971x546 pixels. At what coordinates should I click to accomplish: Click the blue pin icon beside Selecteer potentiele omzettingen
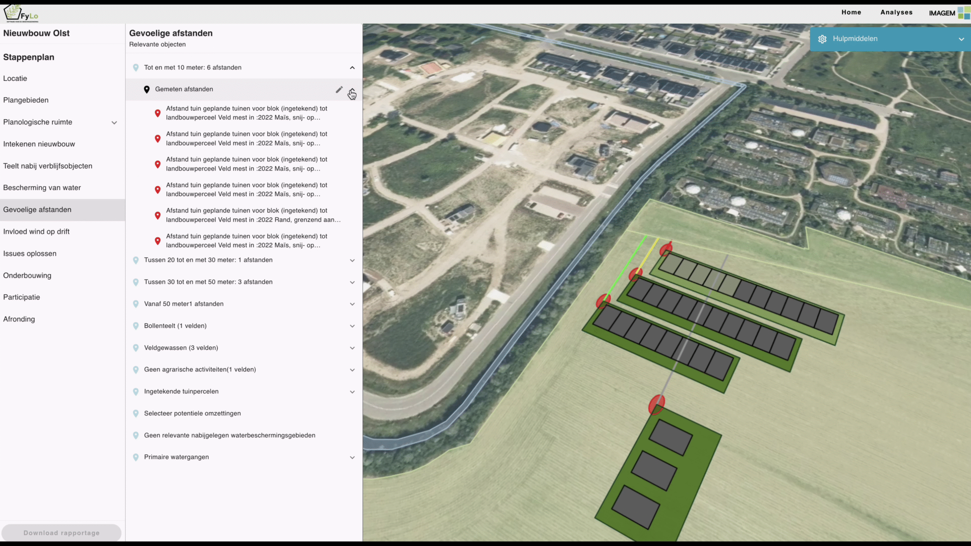coord(136,414)
